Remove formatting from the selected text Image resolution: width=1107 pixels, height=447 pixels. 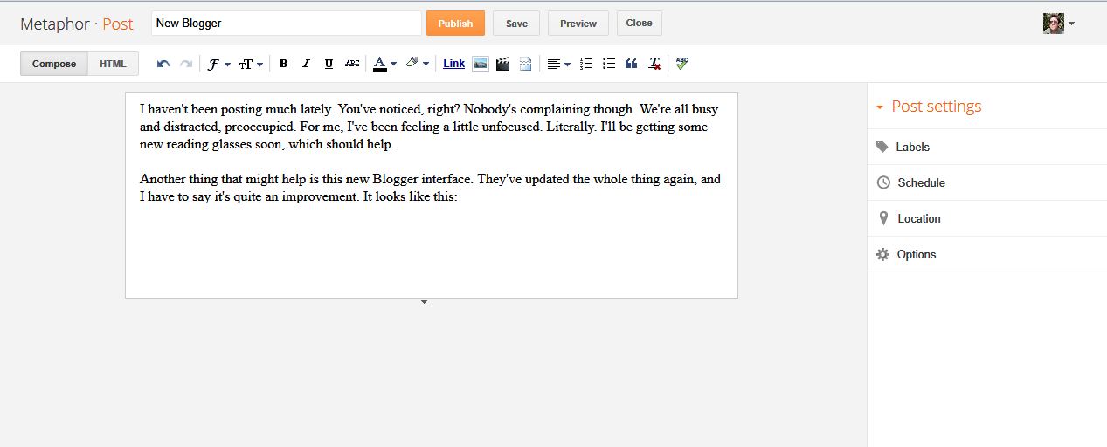[x=654, y=64]
